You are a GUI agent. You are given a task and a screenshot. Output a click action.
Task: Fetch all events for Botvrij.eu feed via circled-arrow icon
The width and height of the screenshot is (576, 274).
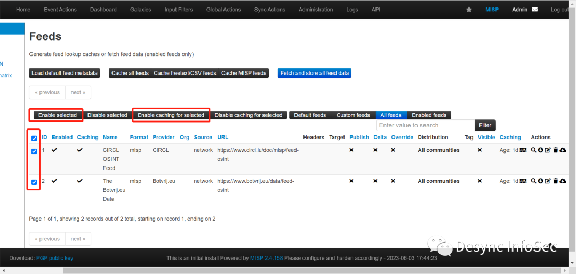tap(540, 181)
